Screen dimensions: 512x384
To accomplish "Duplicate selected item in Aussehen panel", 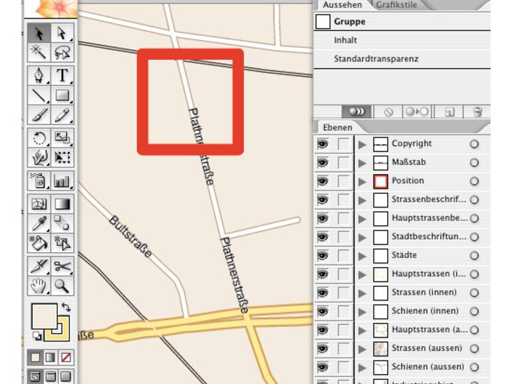I will (449, 112).
